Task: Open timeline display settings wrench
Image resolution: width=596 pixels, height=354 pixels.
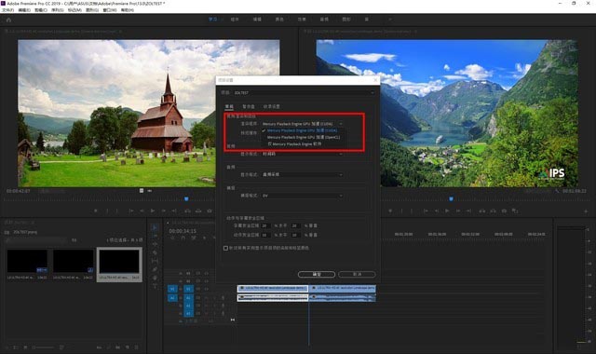Action: (214, 238)
